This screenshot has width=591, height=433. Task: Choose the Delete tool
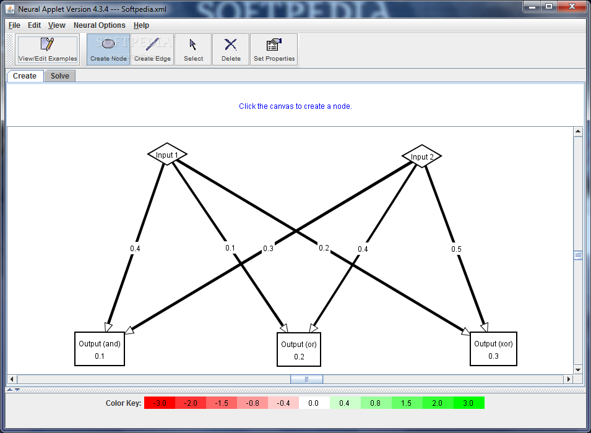point(231,49)
